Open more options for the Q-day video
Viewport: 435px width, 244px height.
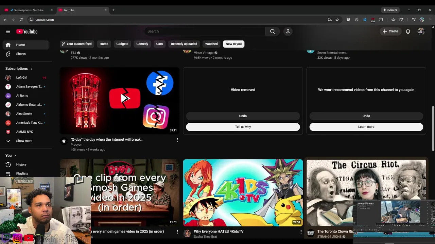pos(177,140)
